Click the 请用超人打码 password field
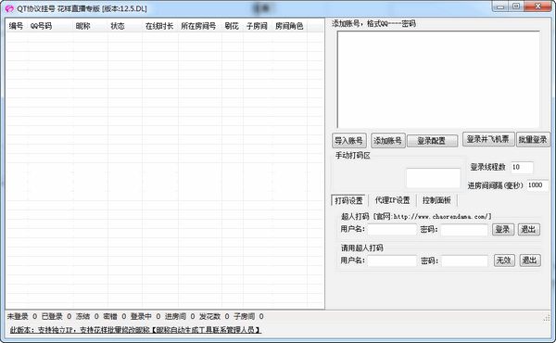 (x=464, y=261)
